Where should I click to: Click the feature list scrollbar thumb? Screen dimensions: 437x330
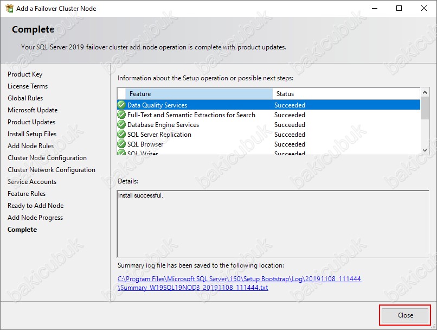(425, 108)
